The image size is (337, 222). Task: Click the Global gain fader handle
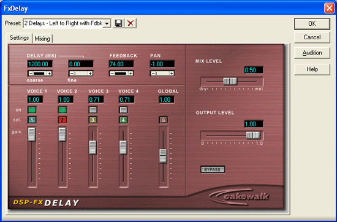coord(163,156)
